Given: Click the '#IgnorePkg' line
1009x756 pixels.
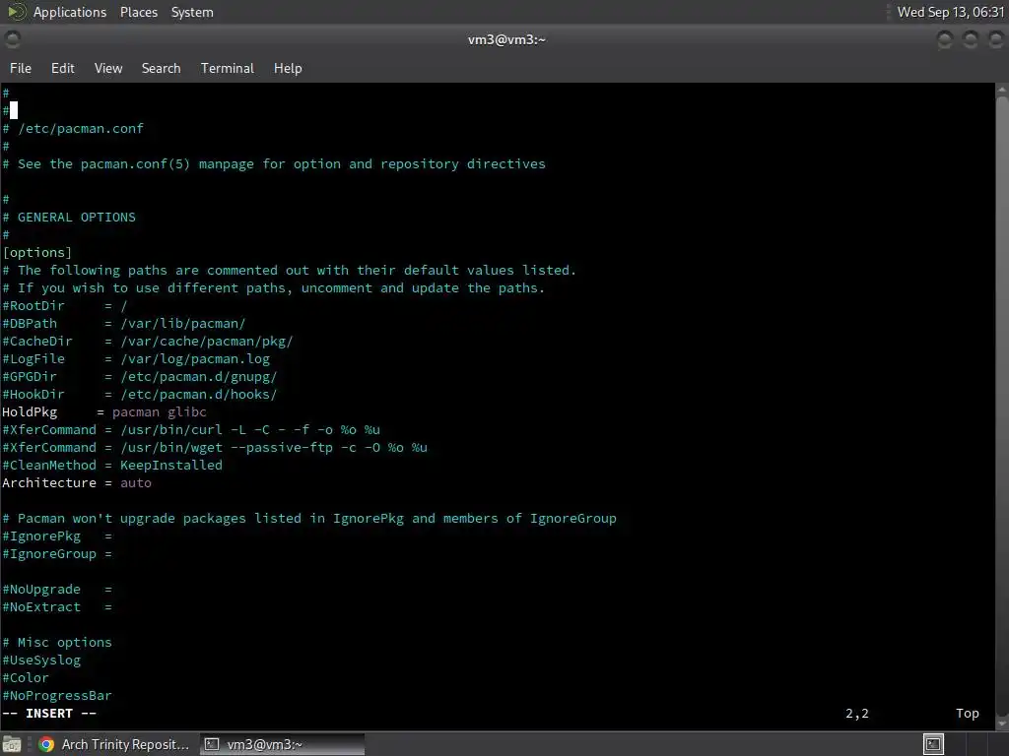Looking at the screenshot, I should click(56, 536).
